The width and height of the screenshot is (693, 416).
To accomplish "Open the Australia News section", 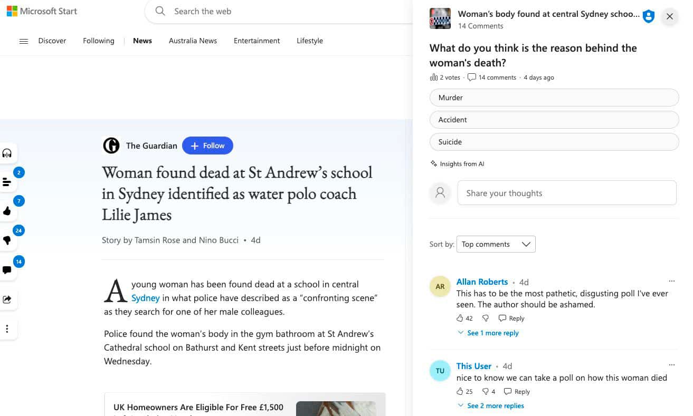I will pos(193,41).
